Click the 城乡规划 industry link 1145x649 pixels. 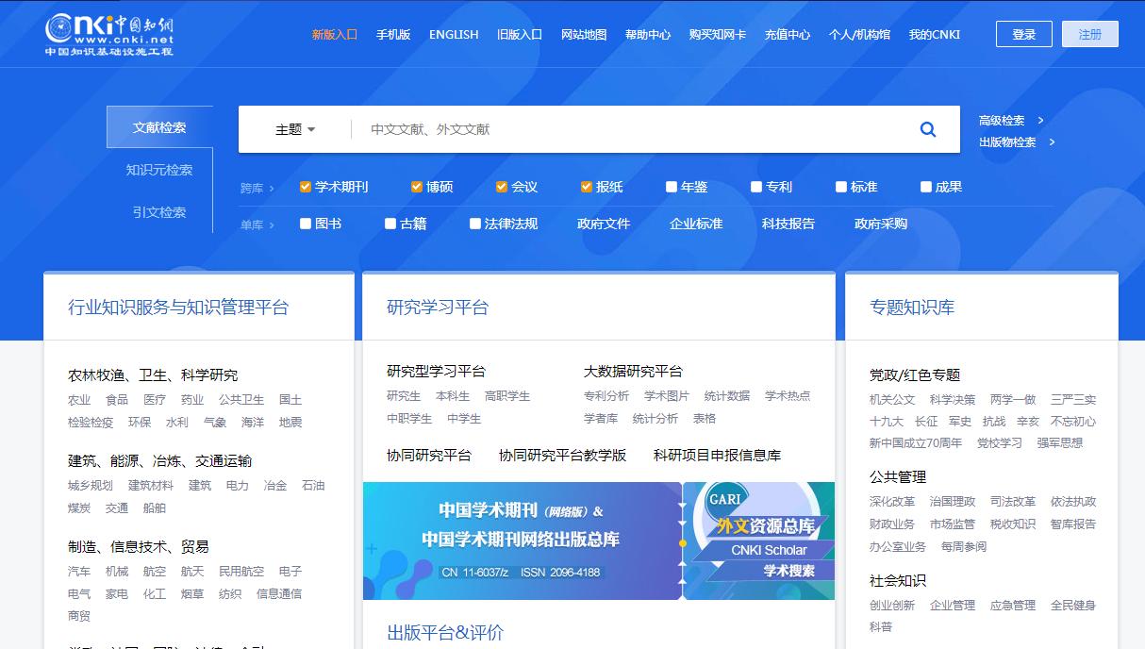coord(91,486)
